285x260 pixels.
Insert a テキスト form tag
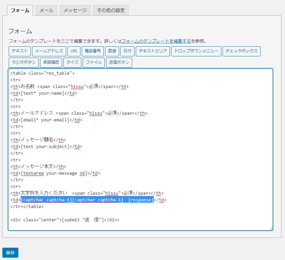point(20,51)
